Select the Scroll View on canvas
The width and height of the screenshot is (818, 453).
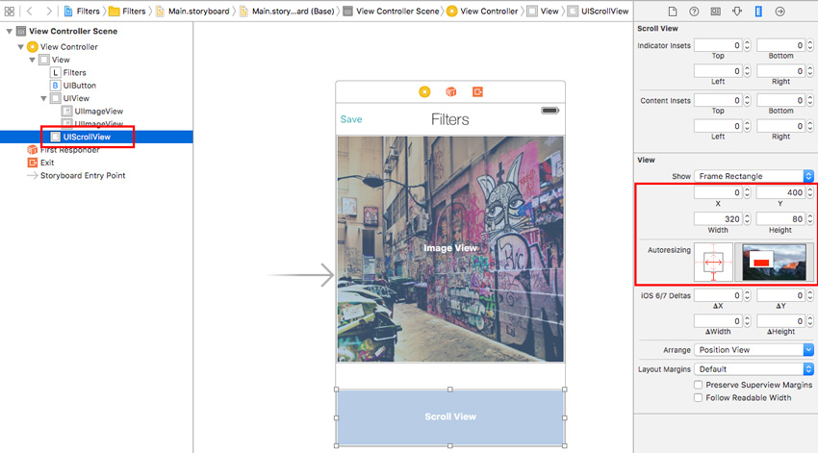[450, 417]
